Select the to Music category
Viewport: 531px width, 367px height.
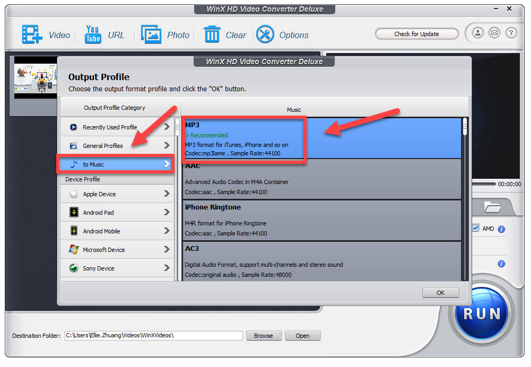coord(116,164)
